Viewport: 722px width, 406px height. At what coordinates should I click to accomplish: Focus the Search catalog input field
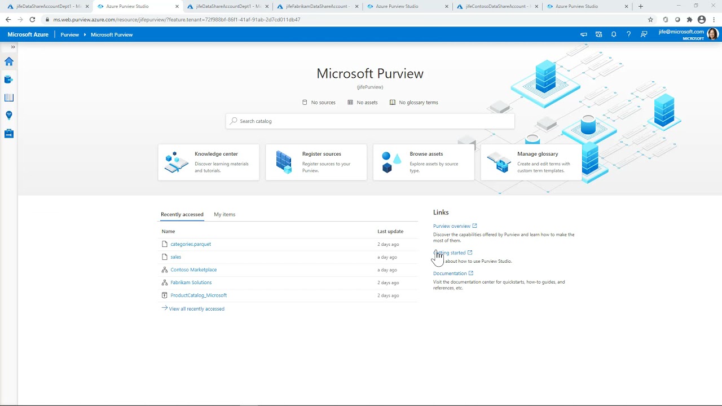click(370, 121)
